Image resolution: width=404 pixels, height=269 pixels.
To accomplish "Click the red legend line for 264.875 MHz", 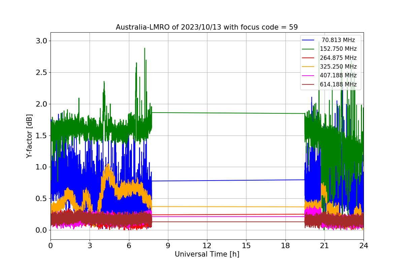I will click(308, 58).
